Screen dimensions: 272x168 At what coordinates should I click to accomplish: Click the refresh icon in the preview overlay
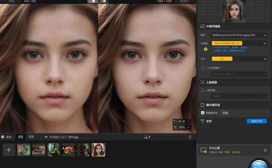175,121
